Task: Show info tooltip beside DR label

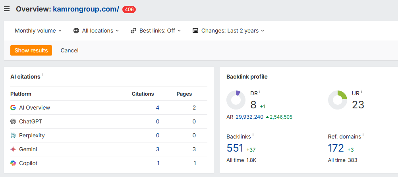Action: click(260, 92)
